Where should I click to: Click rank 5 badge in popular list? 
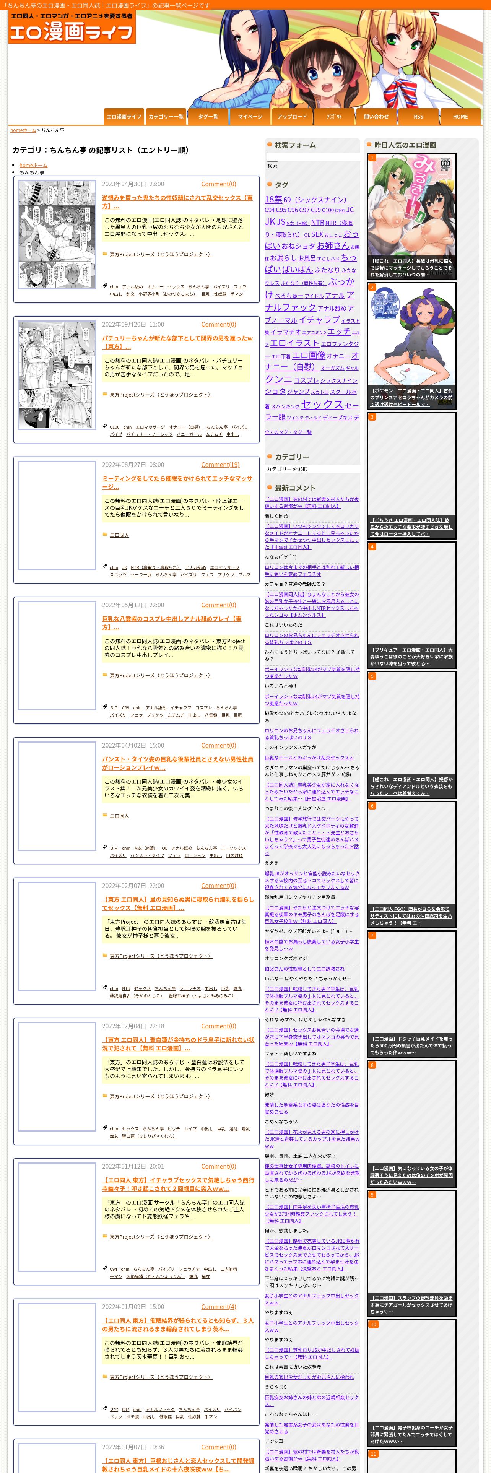(x=372, y=676)
